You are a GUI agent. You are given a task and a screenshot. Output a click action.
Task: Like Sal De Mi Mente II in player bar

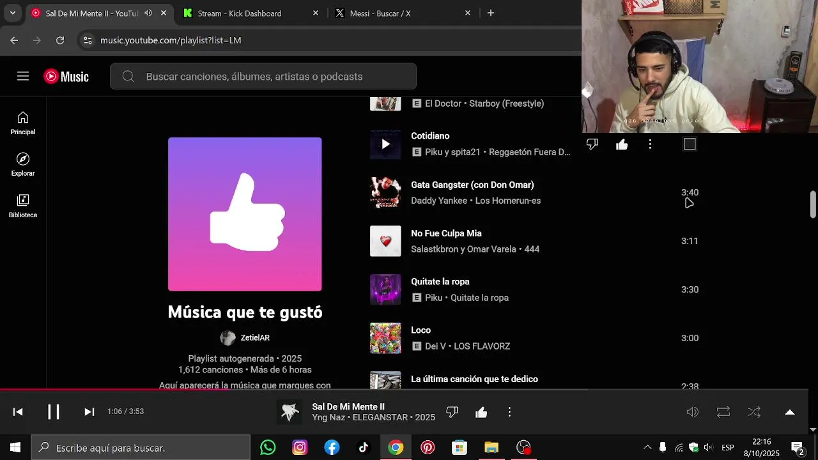click(481, 412)
